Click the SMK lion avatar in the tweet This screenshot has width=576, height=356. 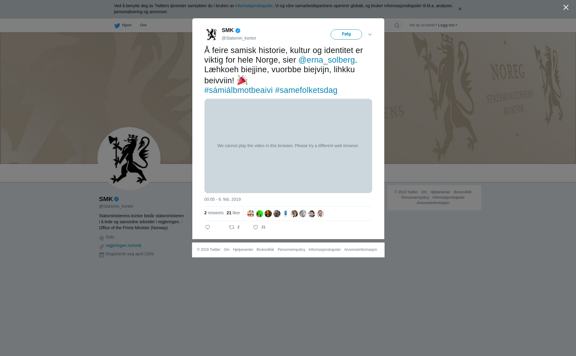click(211, 34)
